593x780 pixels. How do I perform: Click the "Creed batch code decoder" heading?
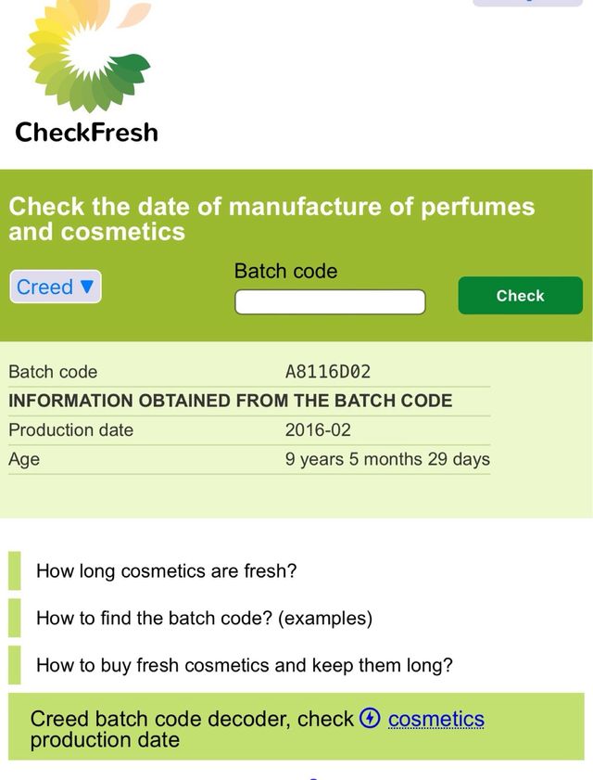[192, 720]
